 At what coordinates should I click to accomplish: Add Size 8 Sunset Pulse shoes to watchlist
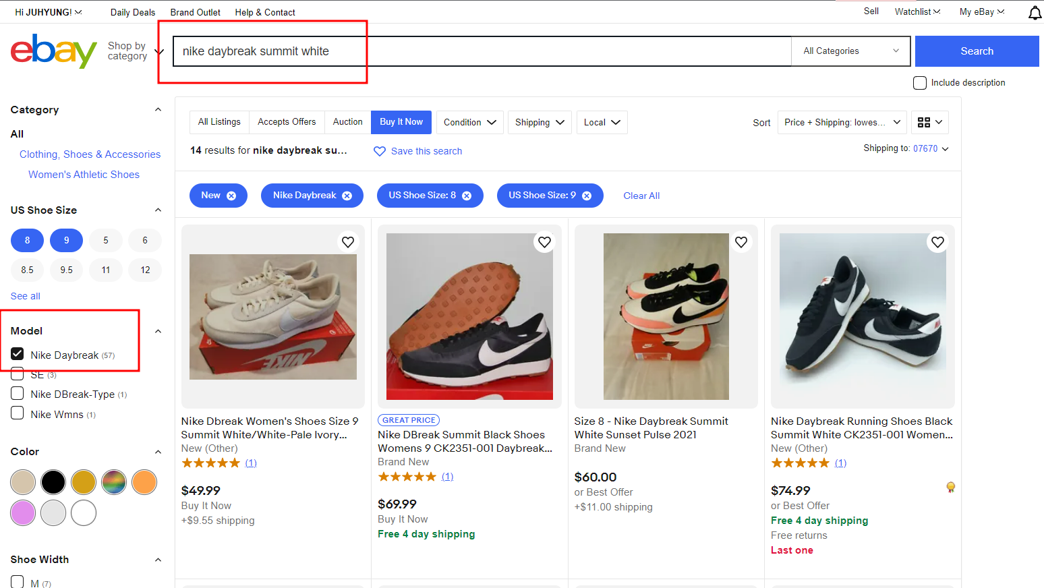741,242
